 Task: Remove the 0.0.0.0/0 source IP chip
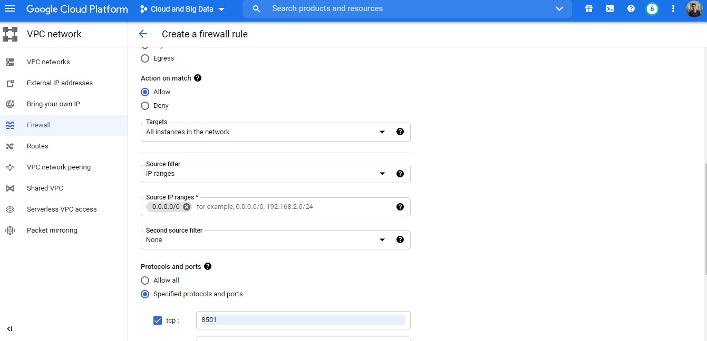click(186, 206)
